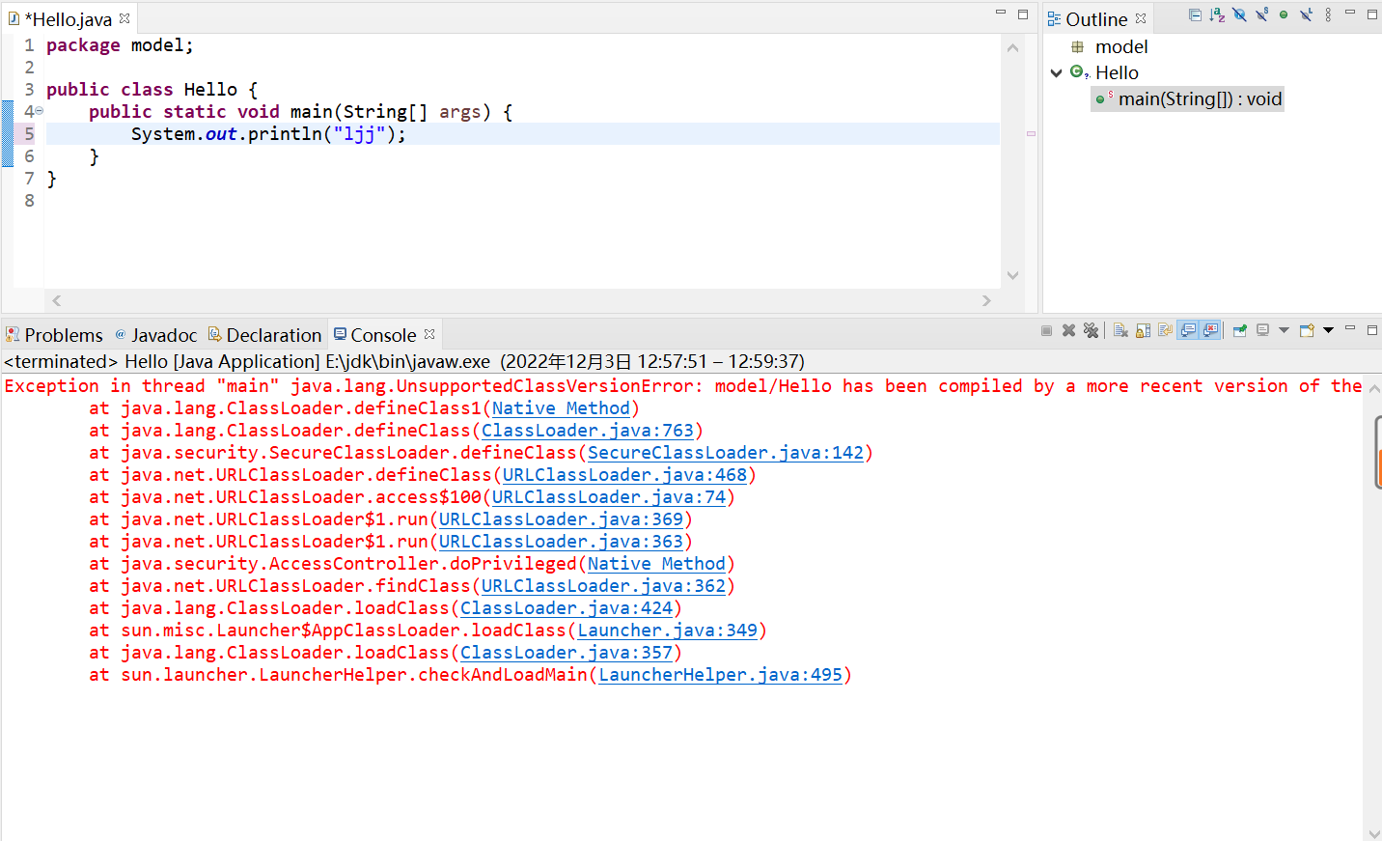Switch to the Console tab
The width and height of the screenshot is (1382, 841).
pyautogui.click(x=383, y=334)
